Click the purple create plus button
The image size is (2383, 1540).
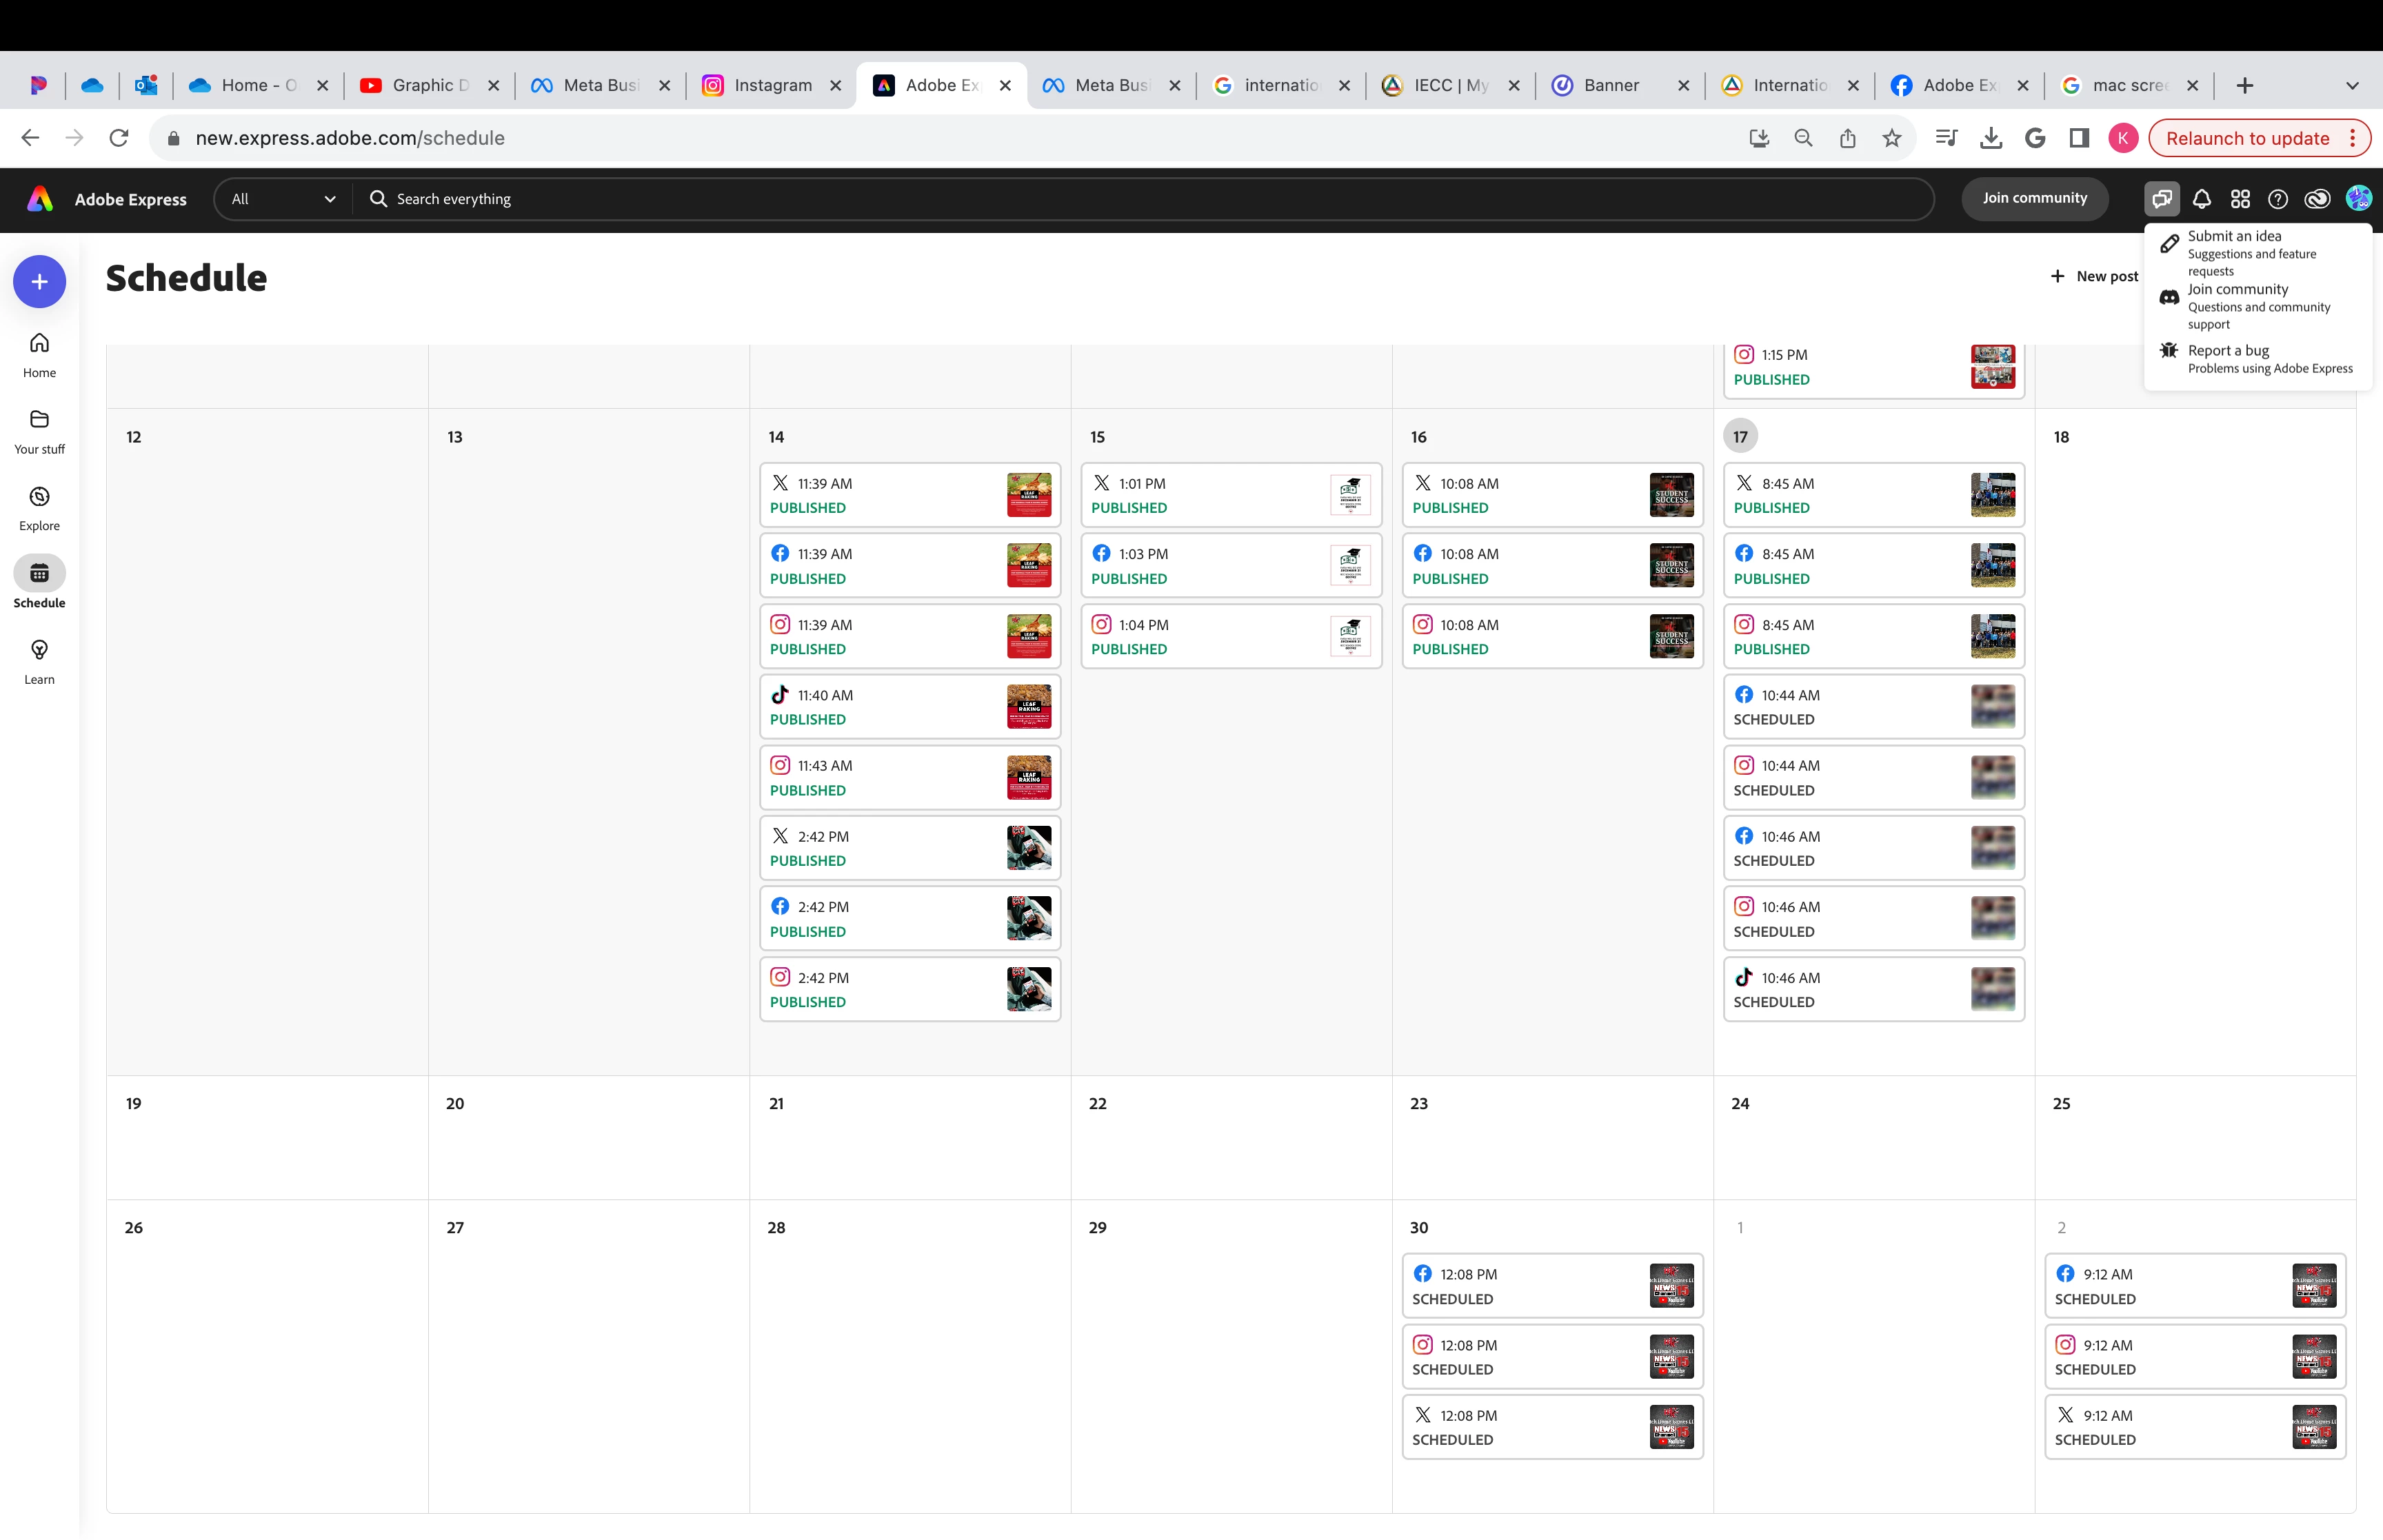39,282
